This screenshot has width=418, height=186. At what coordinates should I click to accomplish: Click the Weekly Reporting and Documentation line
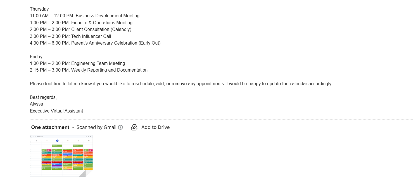point(89,70)
